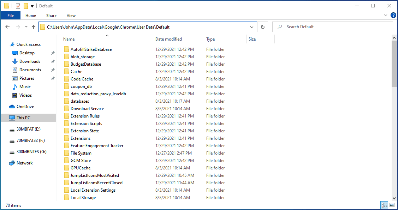The image size is (398, 210).
Task: Open the Customize Quick Access Toolbar dropdown
Action: point(32,6)
